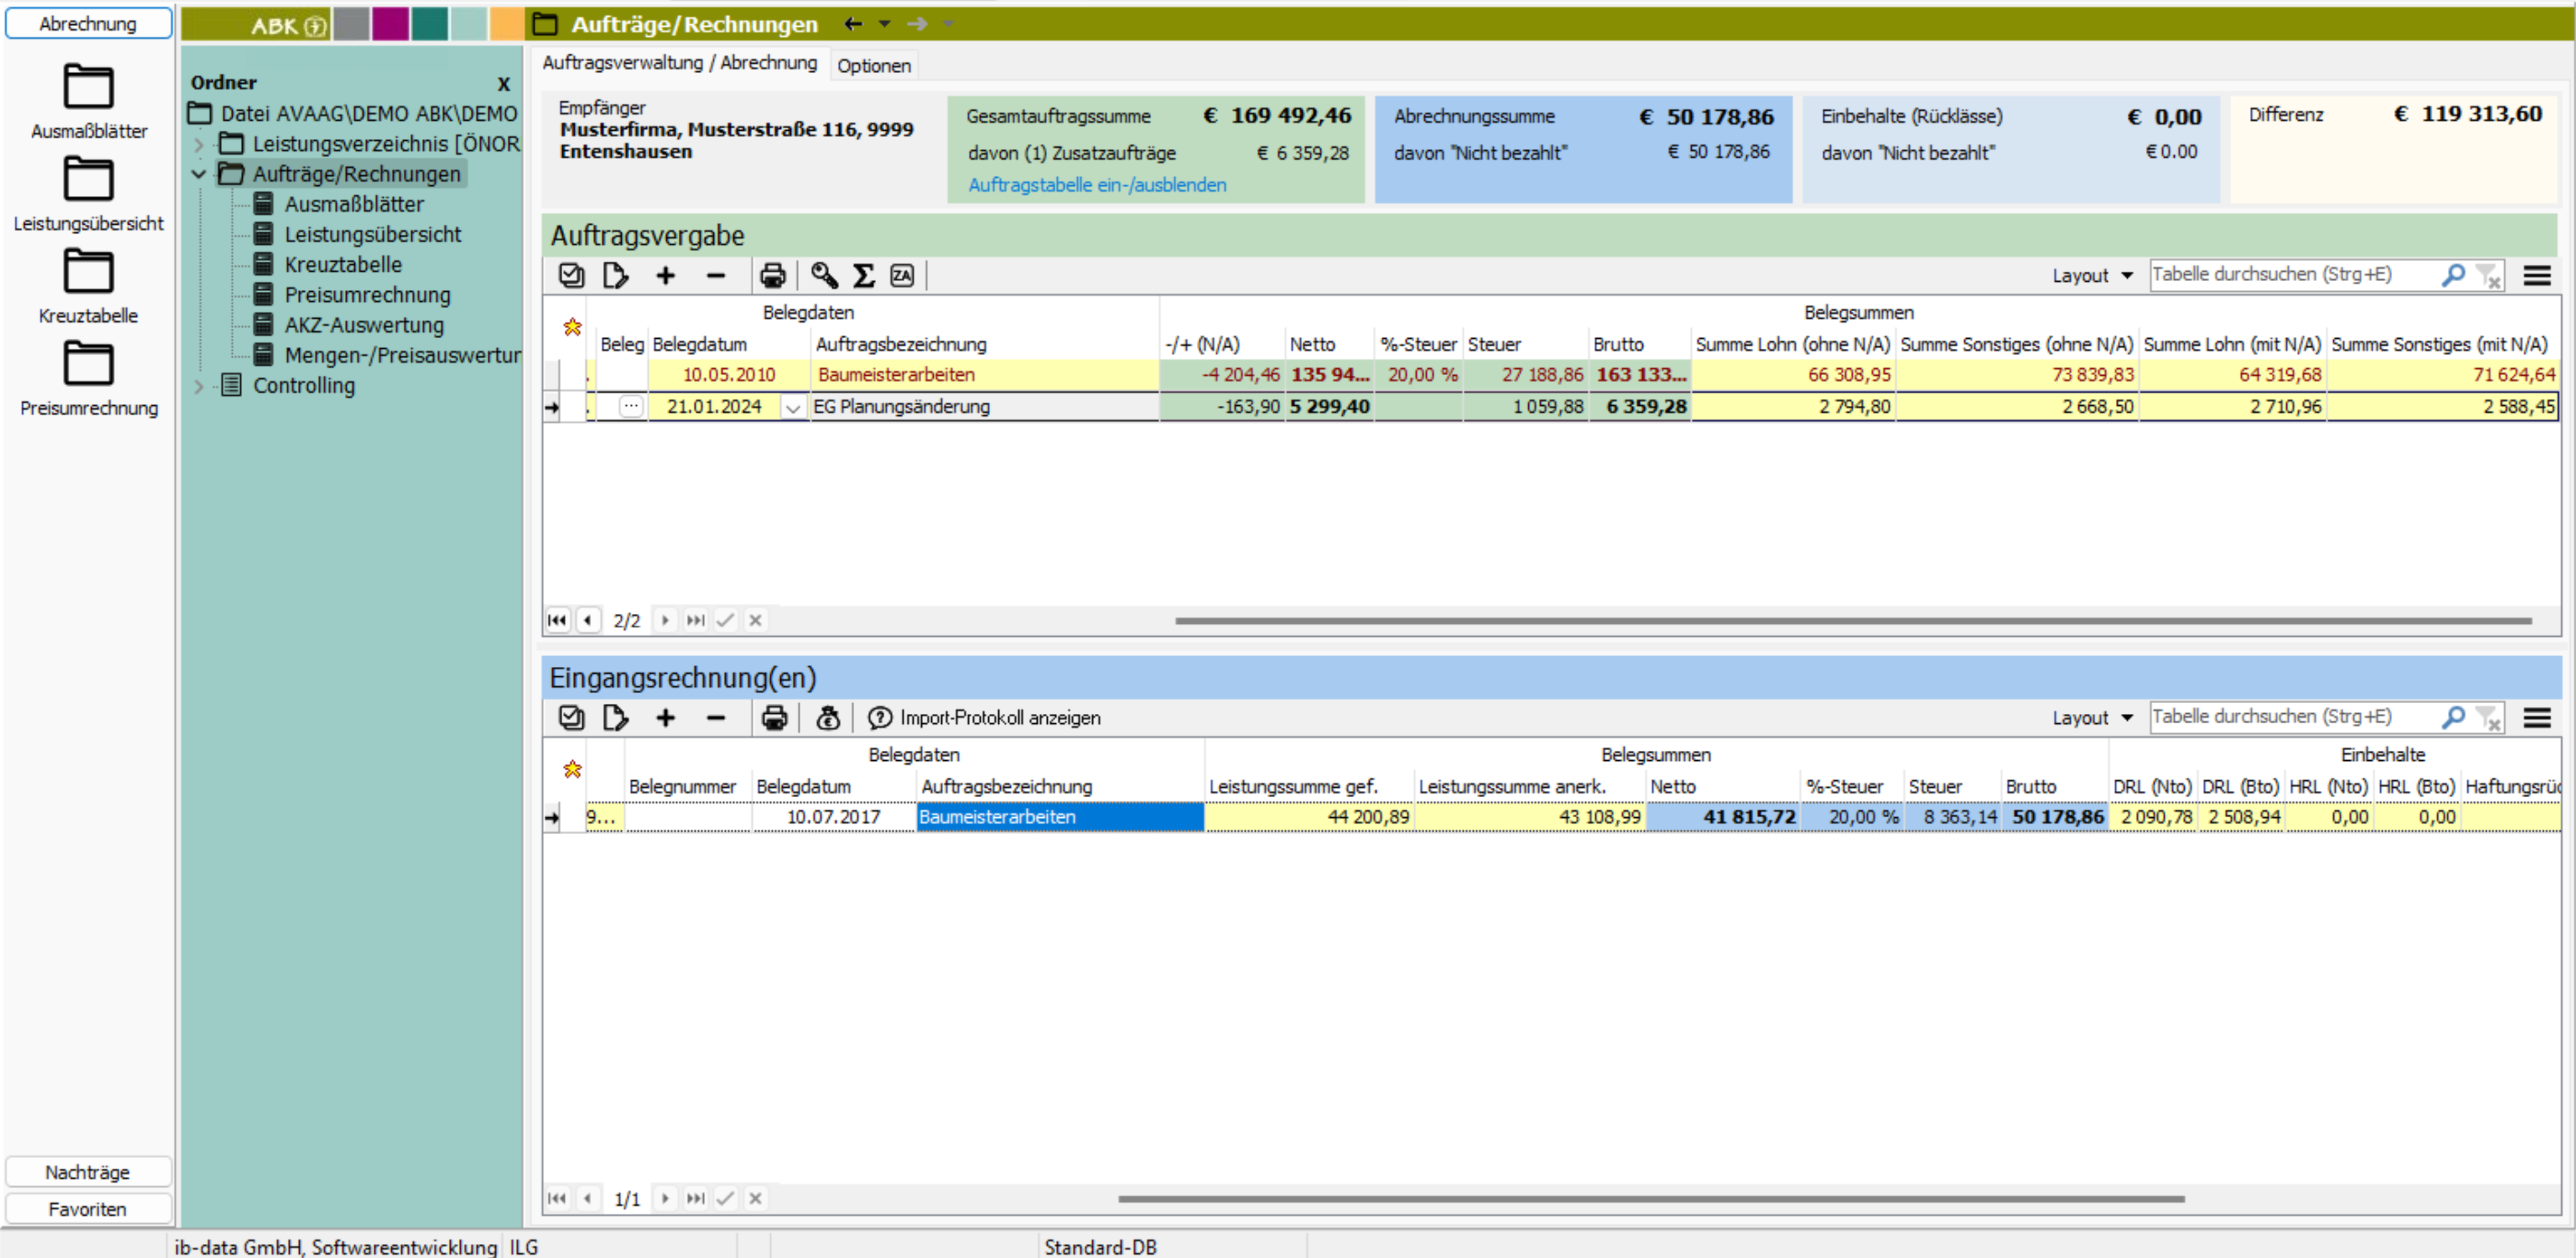Open the Belegdatum dropdown for 21.01.2024
Viewport: 2576px width, 1258px height.
793,408
